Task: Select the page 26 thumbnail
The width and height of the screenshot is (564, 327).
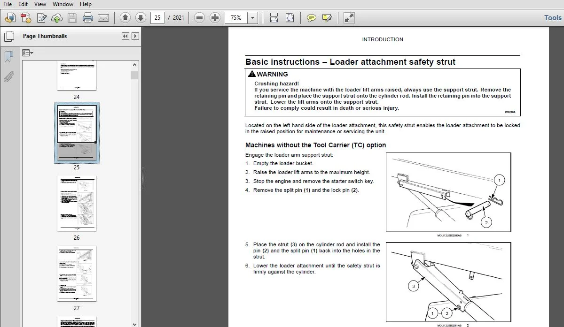Action: pyautogui.click(x=77, y=203)
